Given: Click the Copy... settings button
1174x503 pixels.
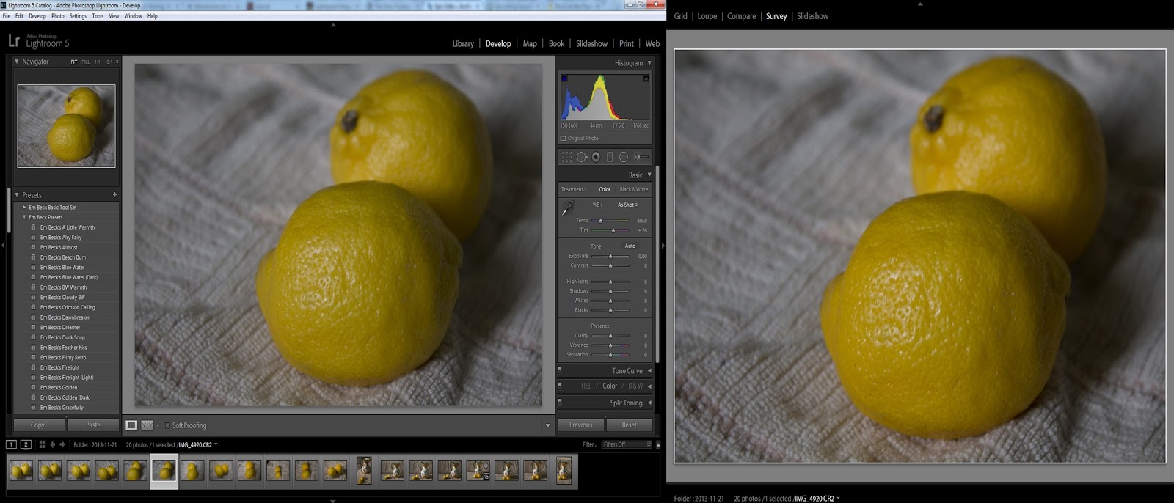Looking at the screenshot, I should tap(40, 425).
